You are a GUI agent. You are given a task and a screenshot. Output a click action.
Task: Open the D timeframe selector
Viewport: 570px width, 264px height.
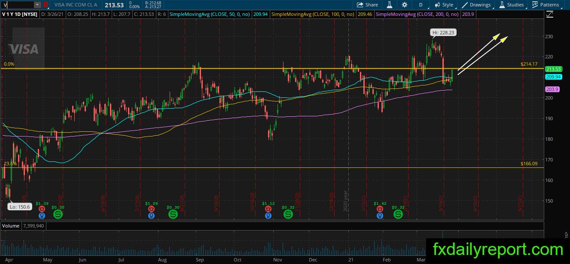pyautogui.click(x=421, y=5)
